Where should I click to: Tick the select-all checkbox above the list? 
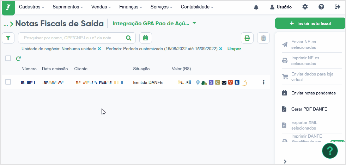(x=8, y=58)
